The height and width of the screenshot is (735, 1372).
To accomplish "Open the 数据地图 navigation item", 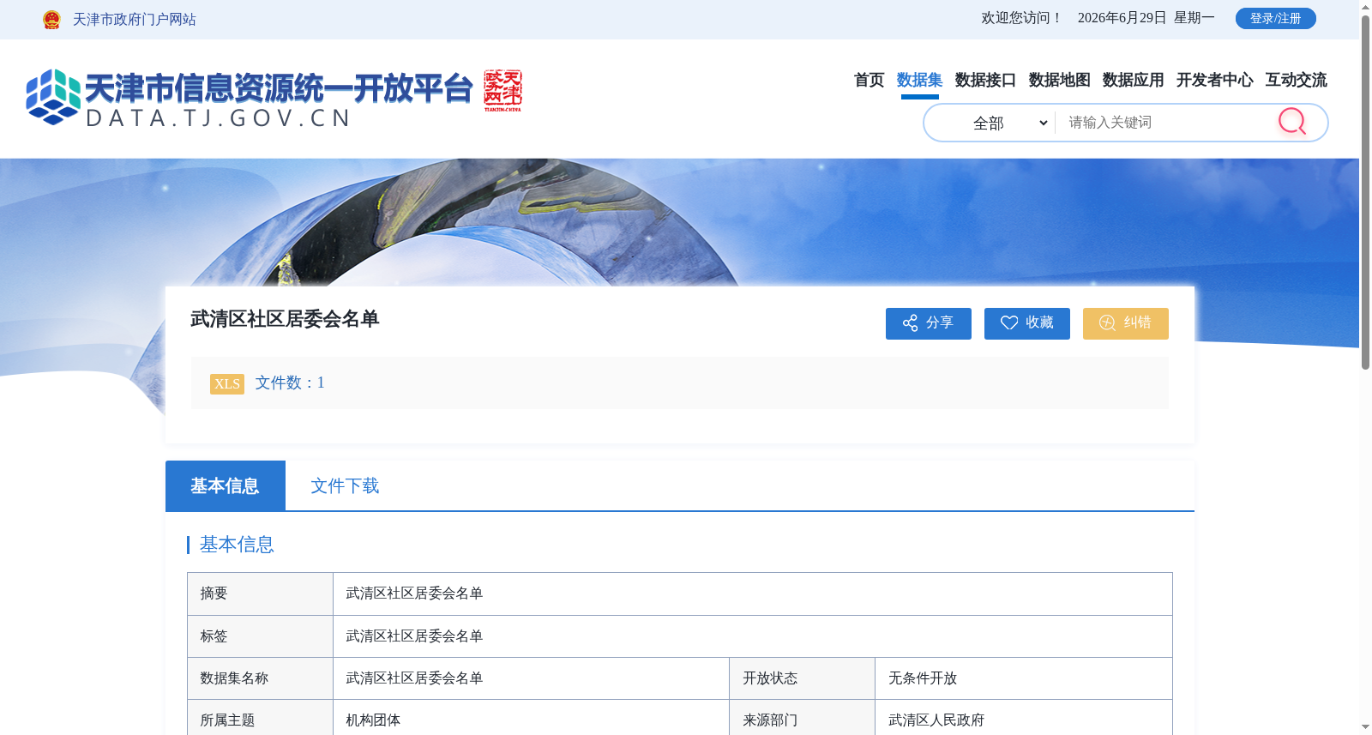I will tap(1059, 80).
